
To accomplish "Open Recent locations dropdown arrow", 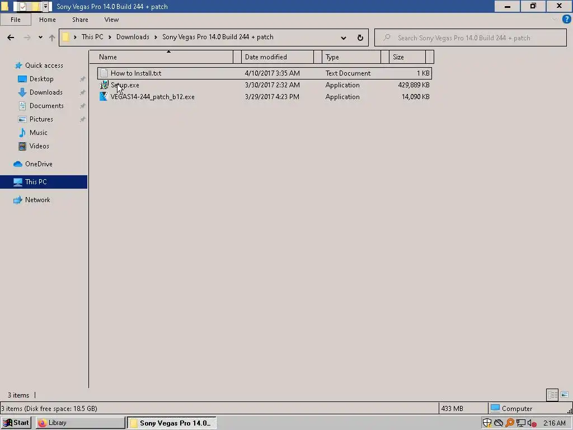I will [40, 38].
